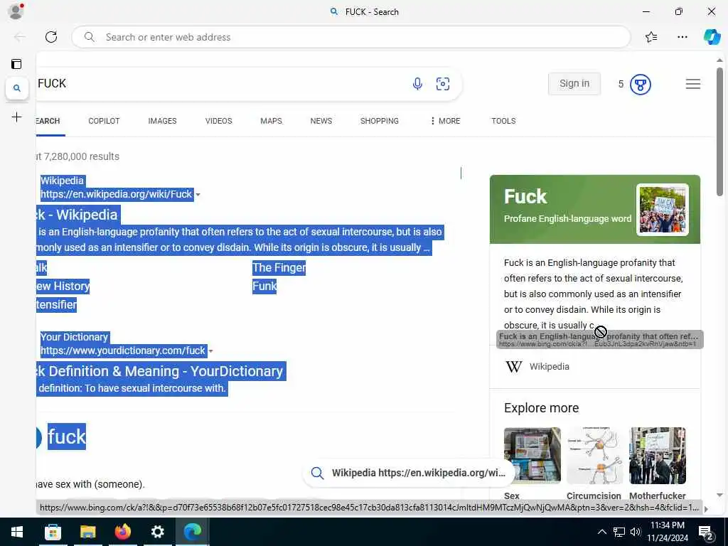Open the Sex explore thumbnail
This screenshot has width=728, height=546.
[532, 456]
